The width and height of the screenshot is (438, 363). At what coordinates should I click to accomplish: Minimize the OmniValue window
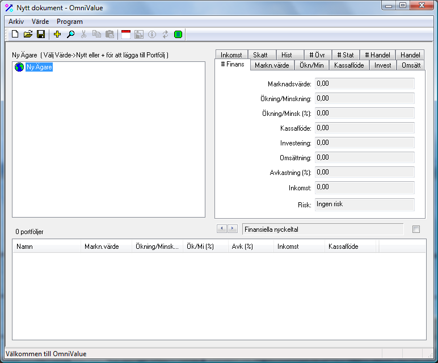click(389, 6)
